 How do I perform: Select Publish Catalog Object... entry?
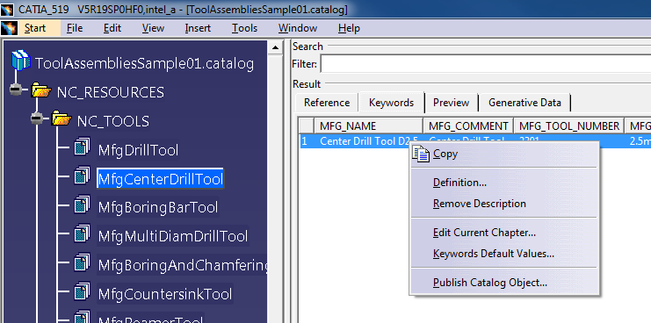pos(490,283)
